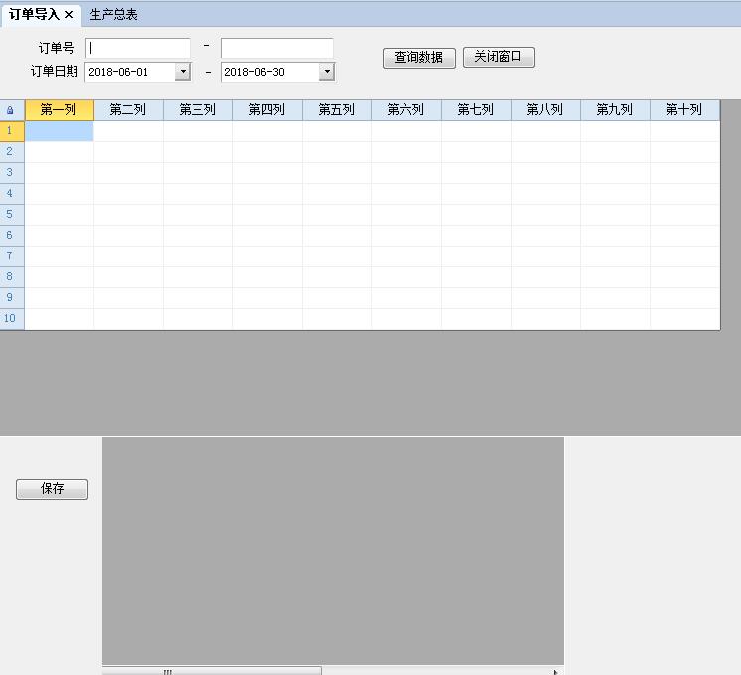Select the 第九列 column header
This screenshot has height=675, width=741.
pyautogui.click(x=615, y=110)
